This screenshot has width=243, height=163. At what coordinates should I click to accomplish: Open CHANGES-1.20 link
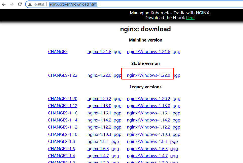coord(63,99)
